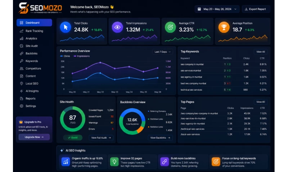Screen dimensions: 288x172
Task: Click View All in Top Keywords
Action: coord(260,52)
